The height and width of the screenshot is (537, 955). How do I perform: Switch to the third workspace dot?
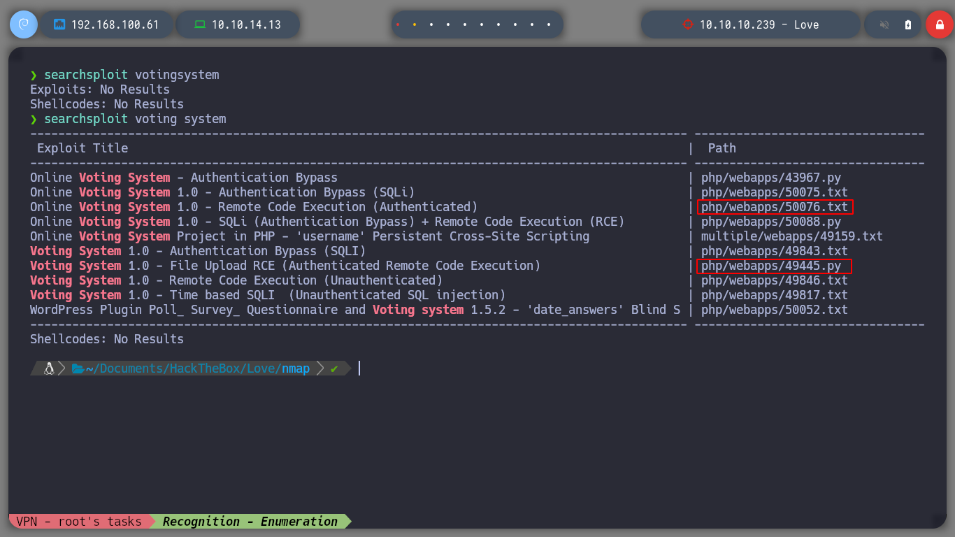pyautogui.click(x=431, y=24)
